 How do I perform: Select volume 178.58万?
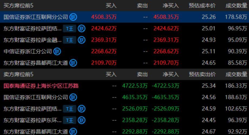pyautogui.click(x=236, y=17)
